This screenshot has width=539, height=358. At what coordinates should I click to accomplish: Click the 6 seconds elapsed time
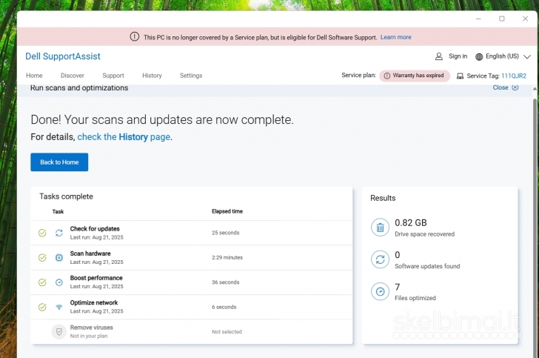point(224,307)
